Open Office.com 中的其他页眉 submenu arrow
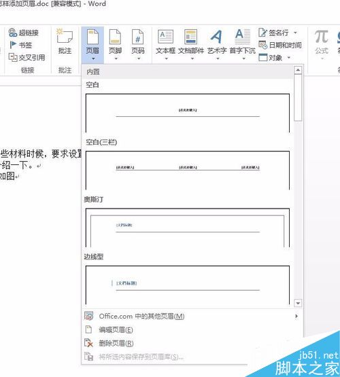The image size is (340, 377). tap(296, 316)
